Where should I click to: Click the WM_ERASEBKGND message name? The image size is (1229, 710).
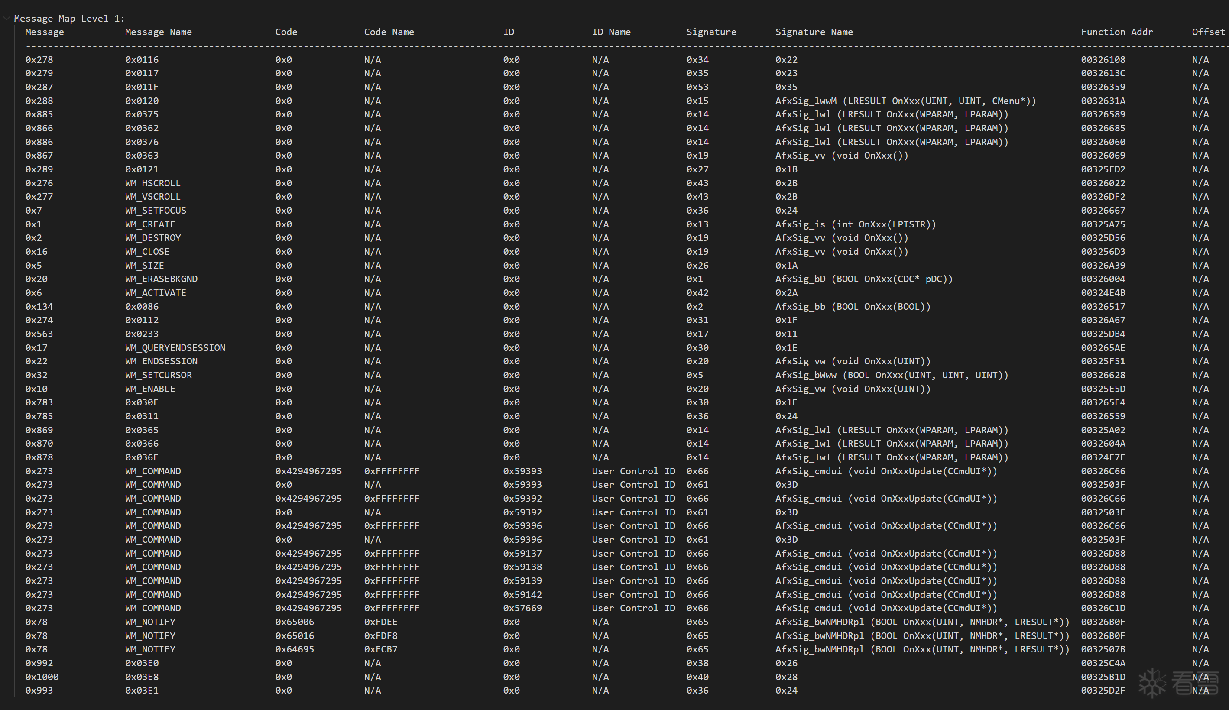tap(161, 279)
